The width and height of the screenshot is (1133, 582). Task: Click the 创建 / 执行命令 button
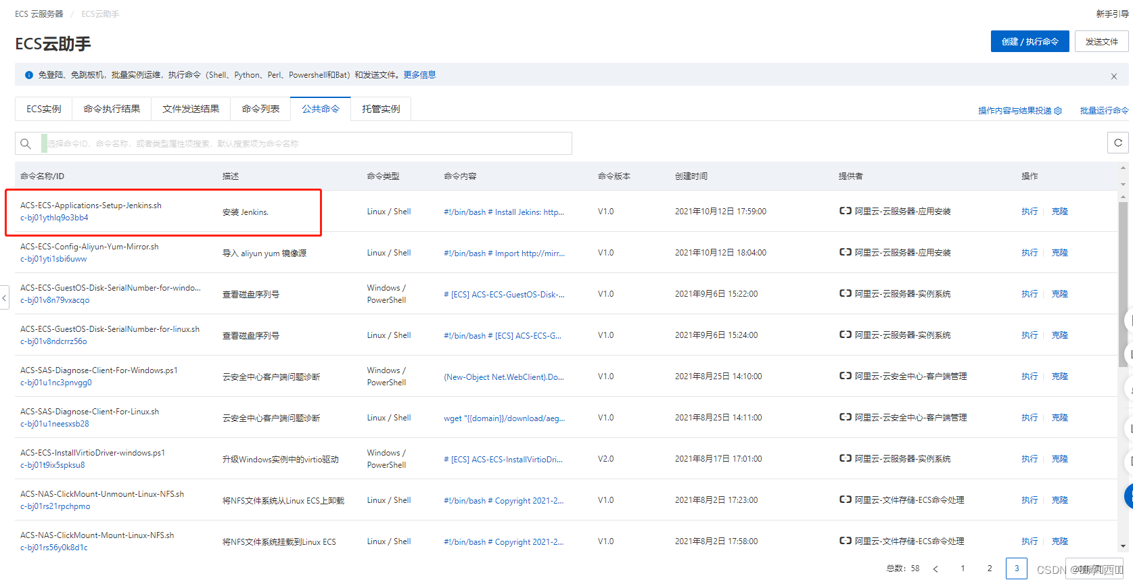click(x=1030, y=41)
